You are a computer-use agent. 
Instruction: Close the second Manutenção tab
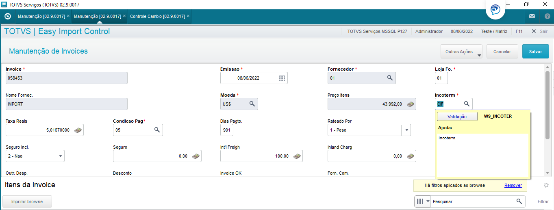point(124,16)
